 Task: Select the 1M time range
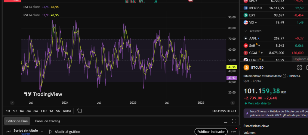click(22, 111)
